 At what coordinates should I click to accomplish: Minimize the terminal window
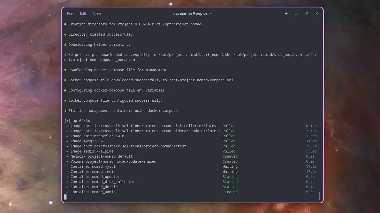(296, 13)
